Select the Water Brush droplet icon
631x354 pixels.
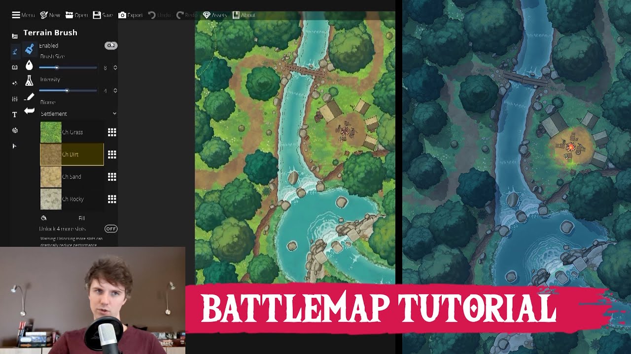29,65
